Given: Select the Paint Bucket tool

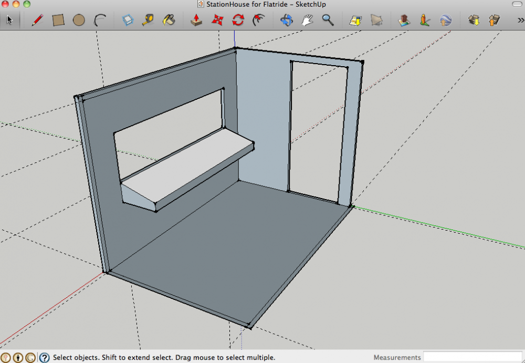Looking at the screenshot, I should [168, 20].
